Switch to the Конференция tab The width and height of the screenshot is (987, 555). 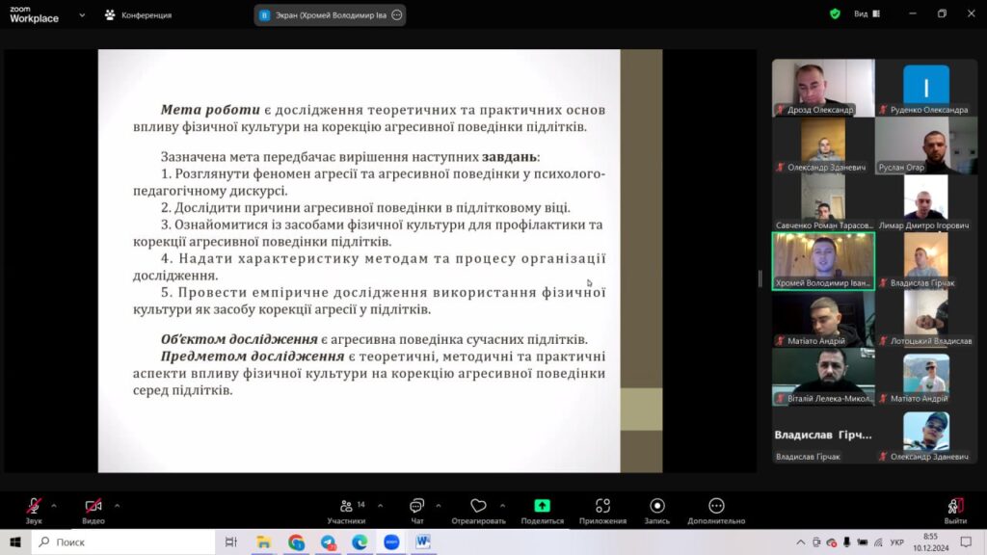coord(139,15)
